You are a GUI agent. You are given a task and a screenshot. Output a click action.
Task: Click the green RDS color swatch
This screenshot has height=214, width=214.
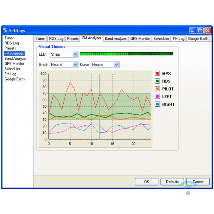coord(157,81)
